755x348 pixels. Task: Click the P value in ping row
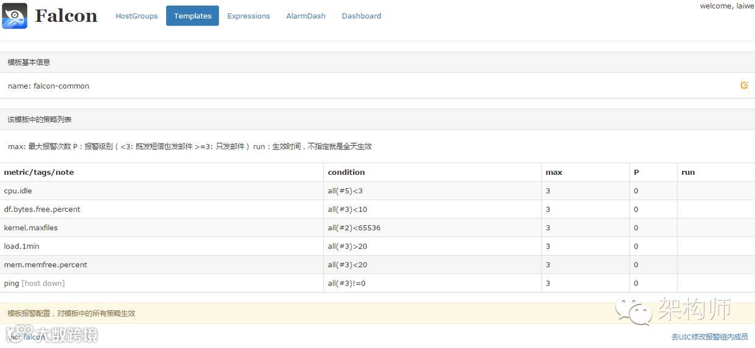click(653, 283)
